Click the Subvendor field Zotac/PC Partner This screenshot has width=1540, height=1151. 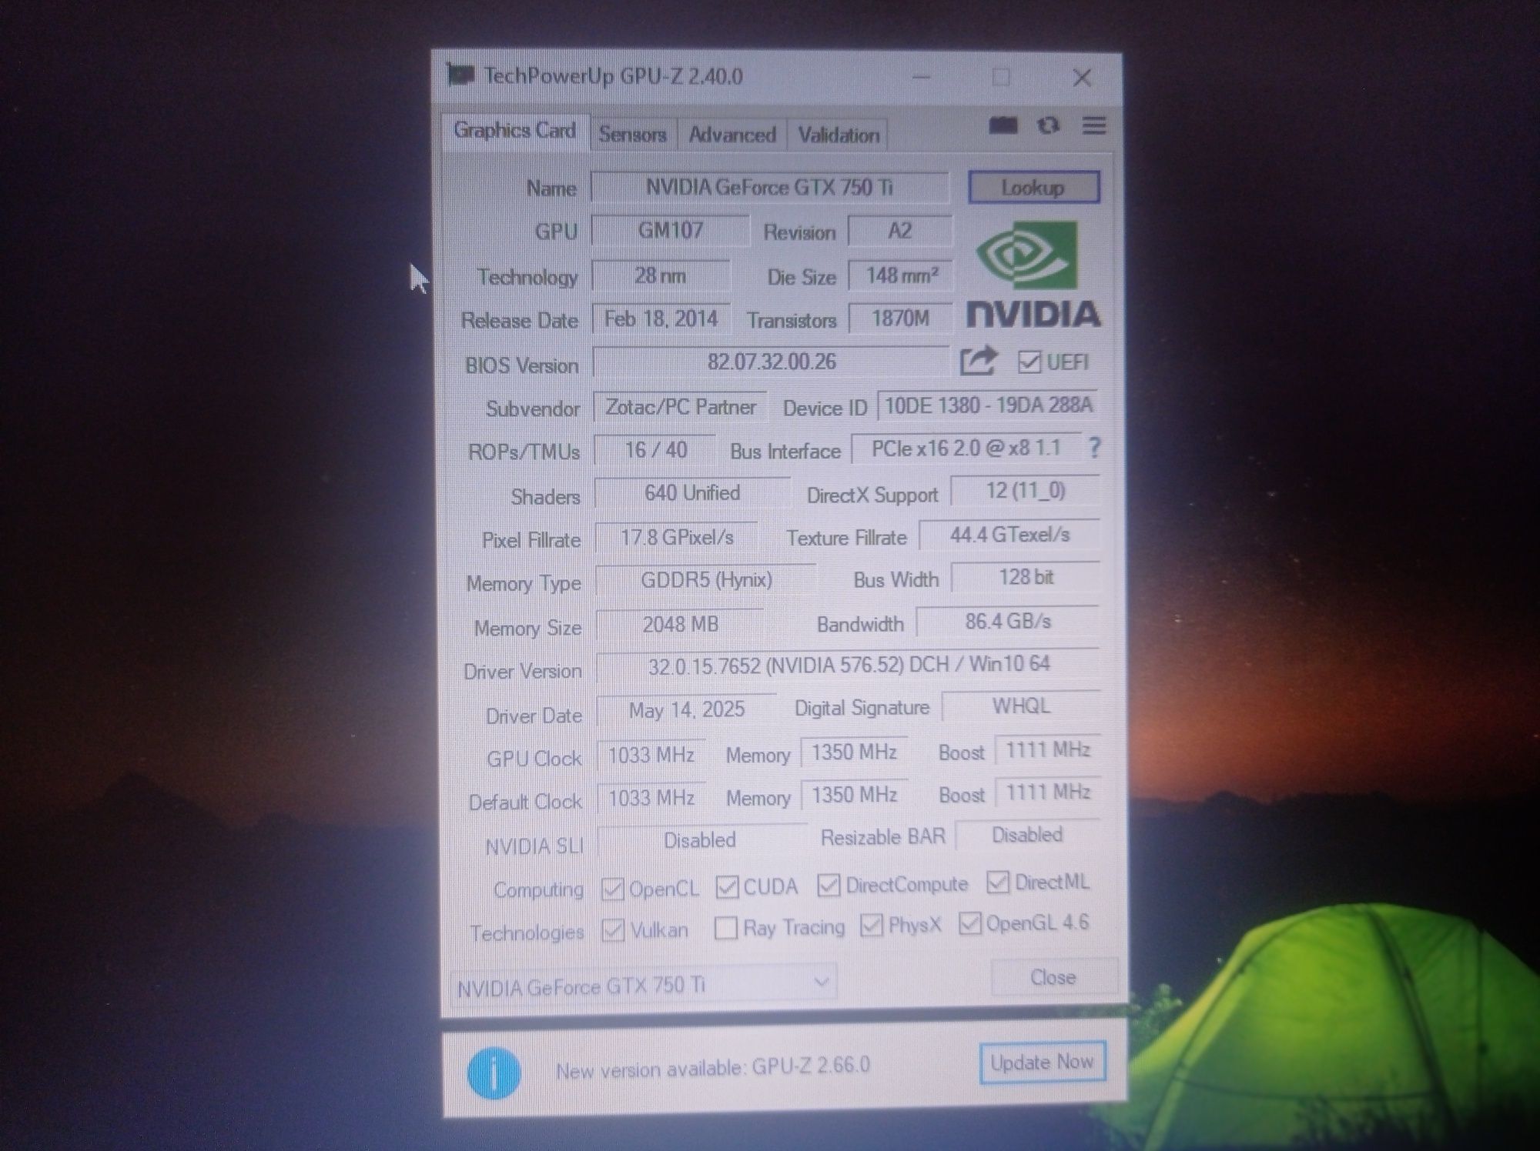(681, 406)
